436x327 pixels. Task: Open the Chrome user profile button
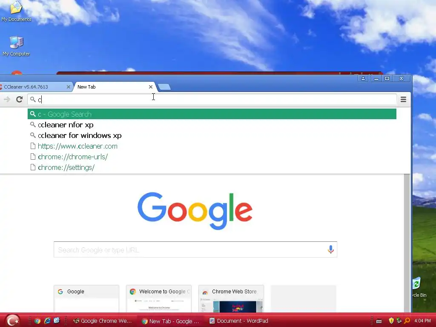[x=363, y=78]
